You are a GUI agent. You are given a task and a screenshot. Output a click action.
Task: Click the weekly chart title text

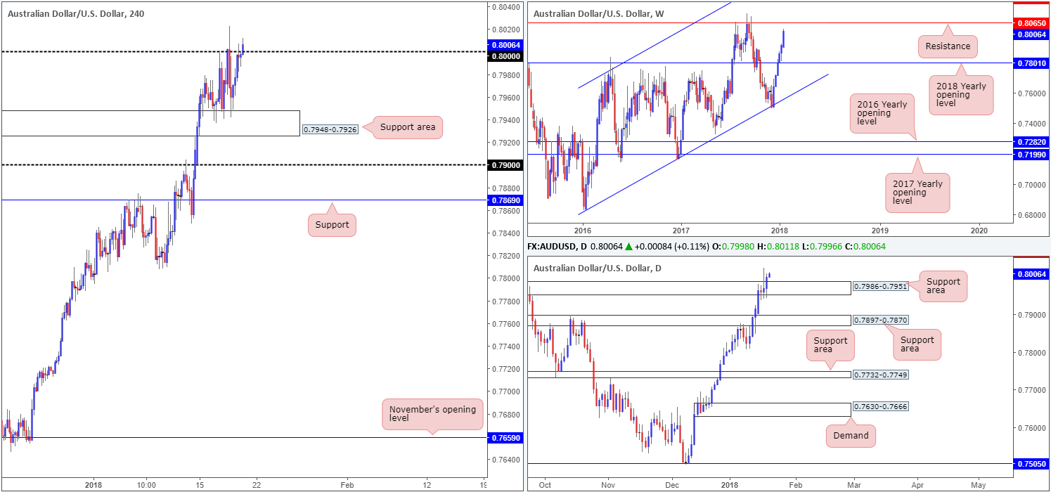599,13
